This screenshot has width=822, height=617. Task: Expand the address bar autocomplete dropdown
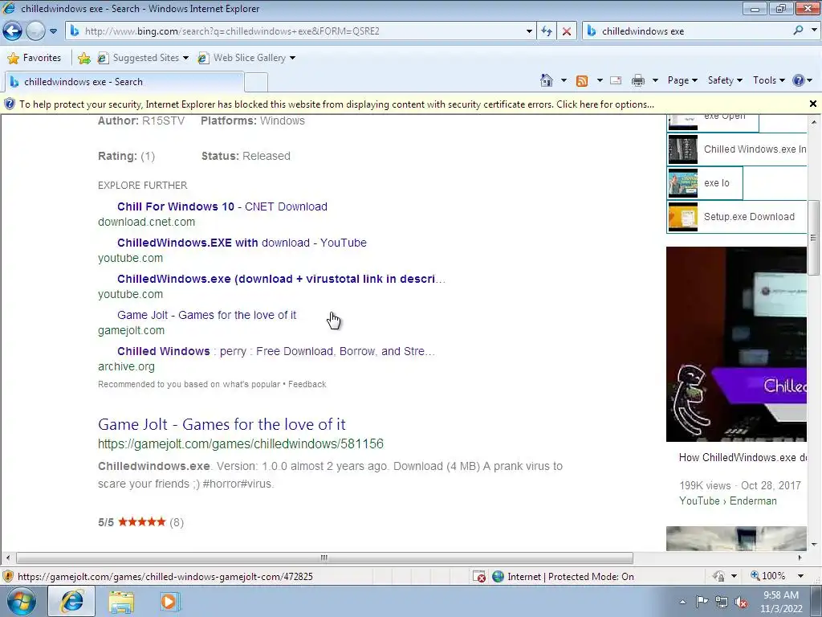tap(529, 31)
